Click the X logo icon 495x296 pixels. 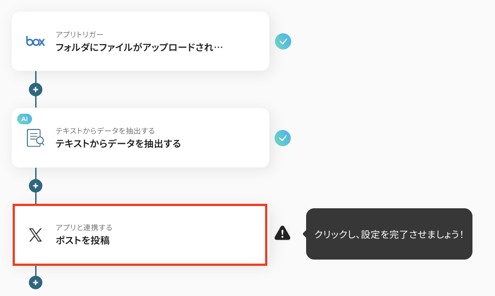click(35, 235)
